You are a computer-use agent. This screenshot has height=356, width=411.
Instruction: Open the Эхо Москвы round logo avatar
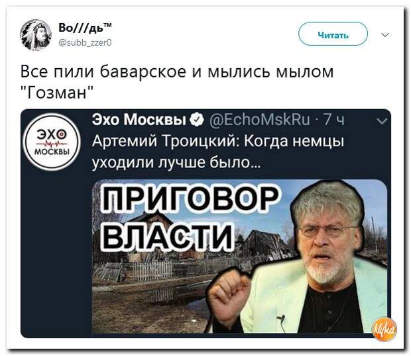52,142
